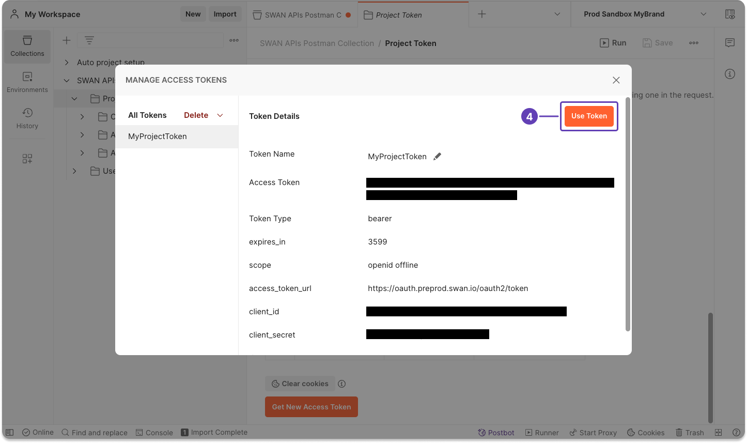Open a new tab with the plus button

point(482,14)
